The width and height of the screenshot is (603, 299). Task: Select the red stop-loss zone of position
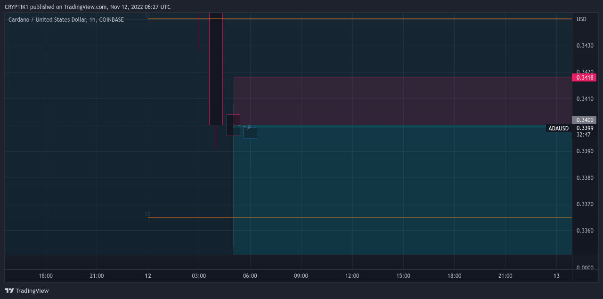point(402,101)
